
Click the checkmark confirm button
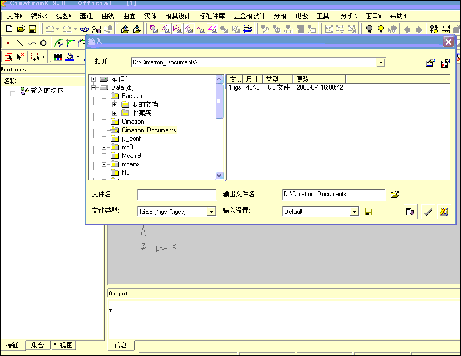click(x=428, y=212)
